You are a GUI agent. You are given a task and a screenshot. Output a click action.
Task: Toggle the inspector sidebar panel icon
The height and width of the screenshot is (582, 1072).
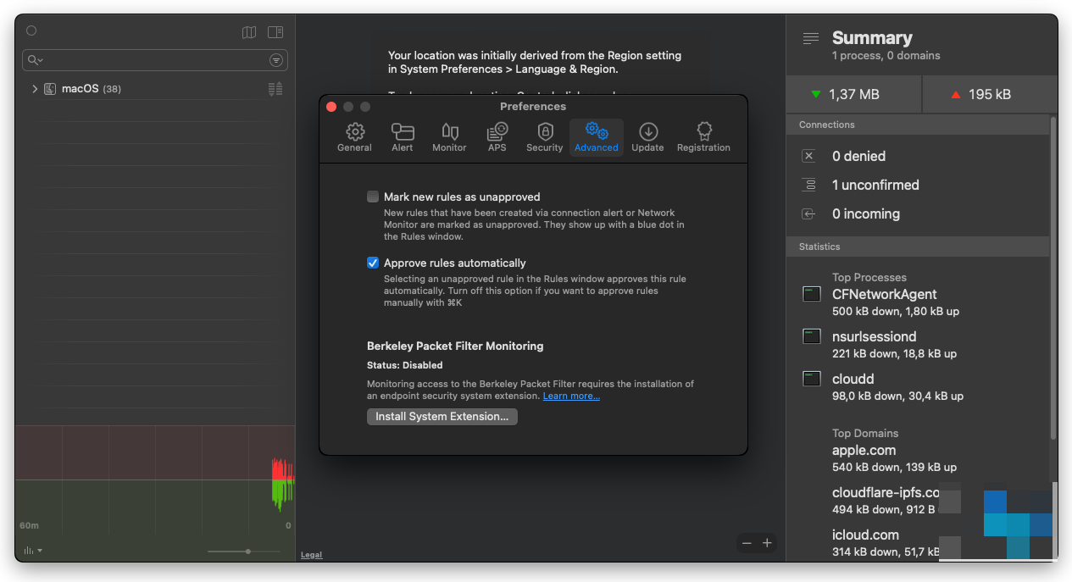[x=275, y=32]
